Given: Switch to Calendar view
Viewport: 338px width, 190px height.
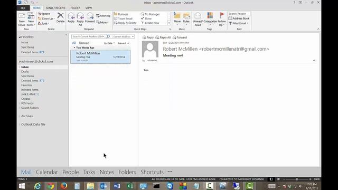Looking at the screenshot, I should (47, 172).
